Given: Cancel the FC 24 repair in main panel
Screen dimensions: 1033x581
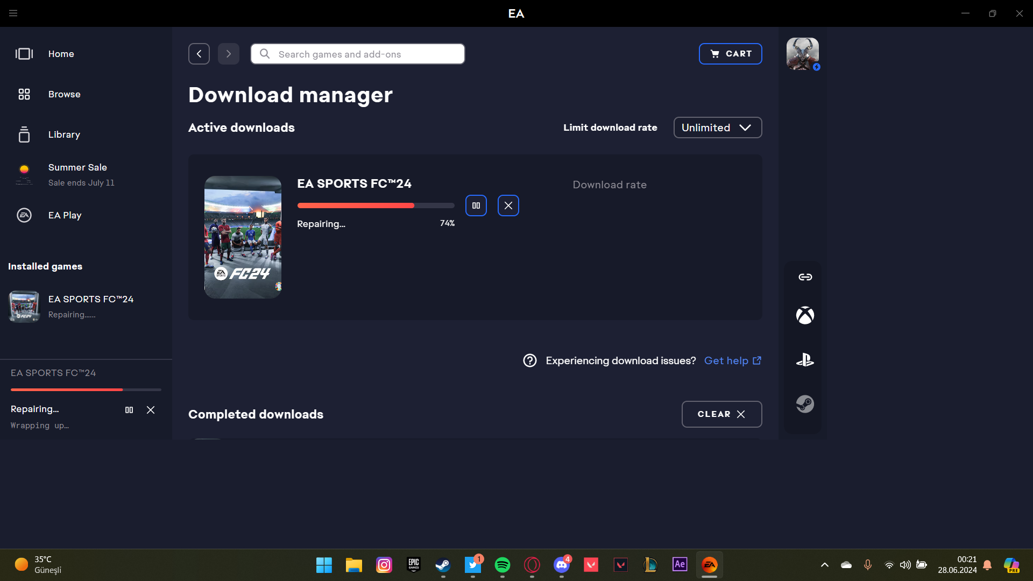Looking at the screenshot, I should coord(508,206).
